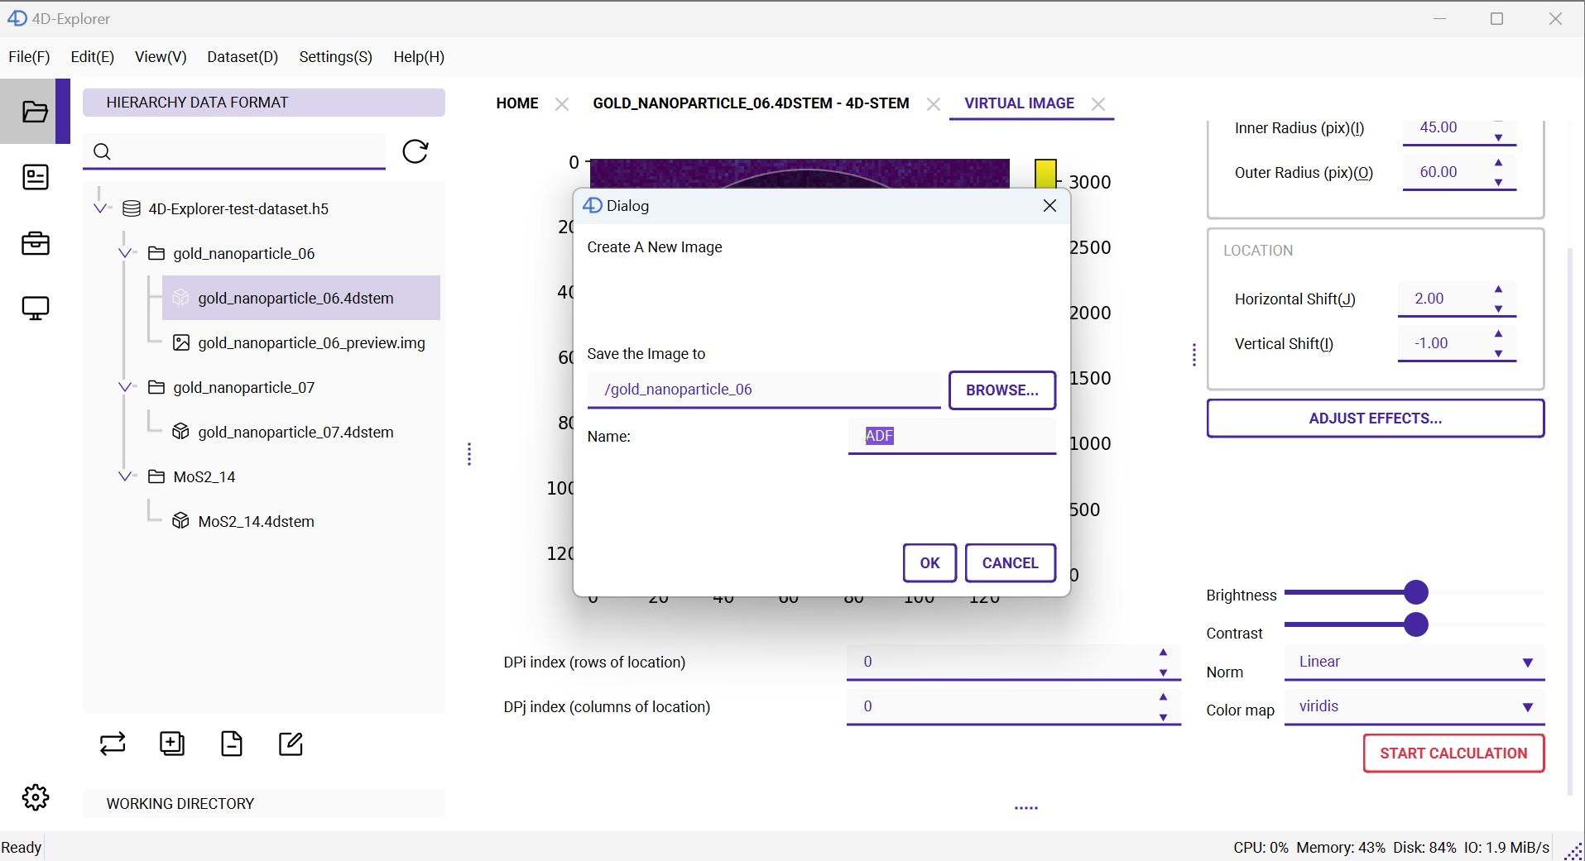The image size is (1585, 861).
Task: Open the Dataset(D) menu
Action: click(x=243, y=57)
